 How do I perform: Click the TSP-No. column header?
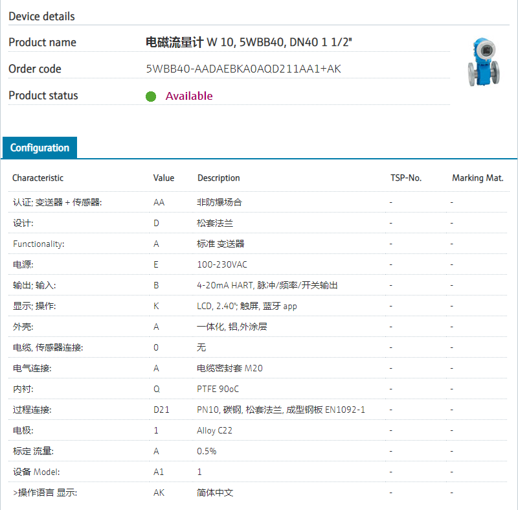pyautogui.click(x=406, y=178)
